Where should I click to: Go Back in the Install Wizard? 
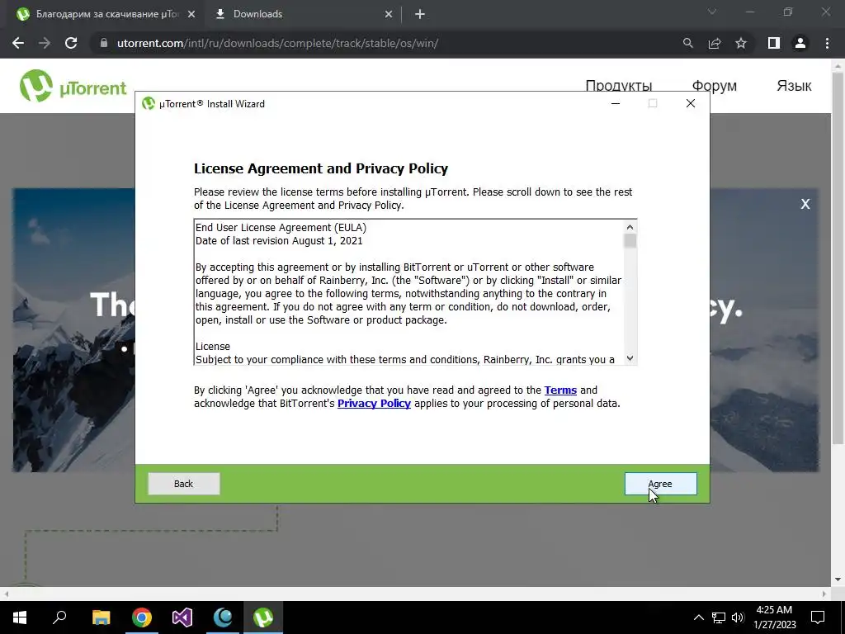pyautogui.click(x=184, y=484)
